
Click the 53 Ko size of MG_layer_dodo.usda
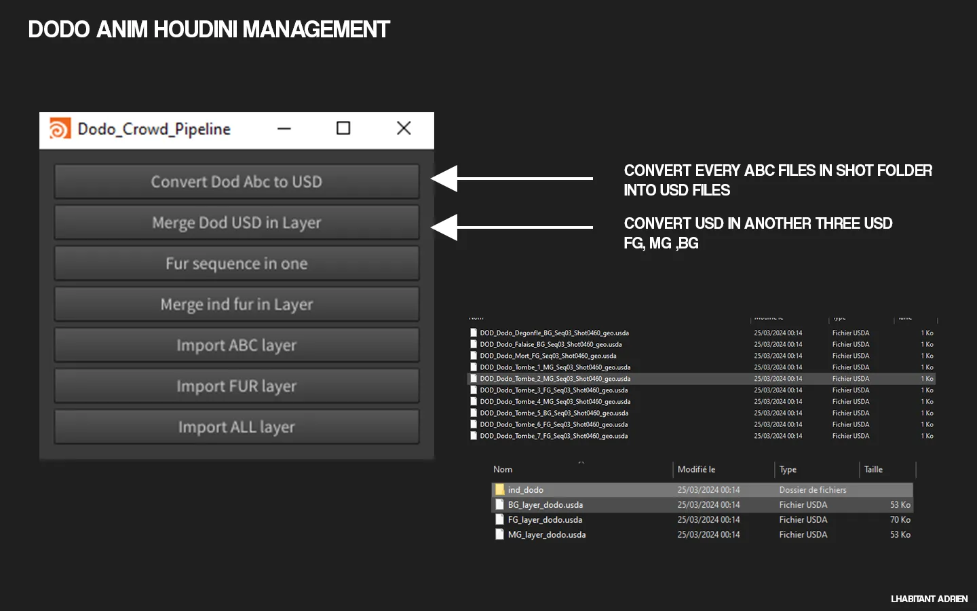click(900, 534)
